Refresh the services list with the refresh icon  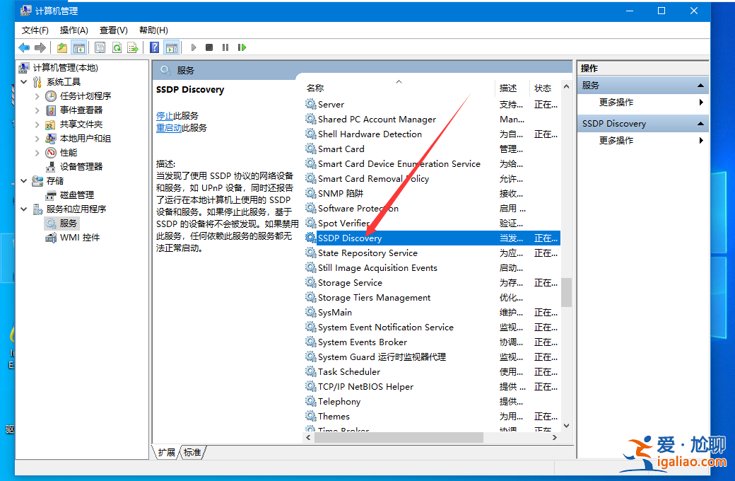(x=115, y=47)
